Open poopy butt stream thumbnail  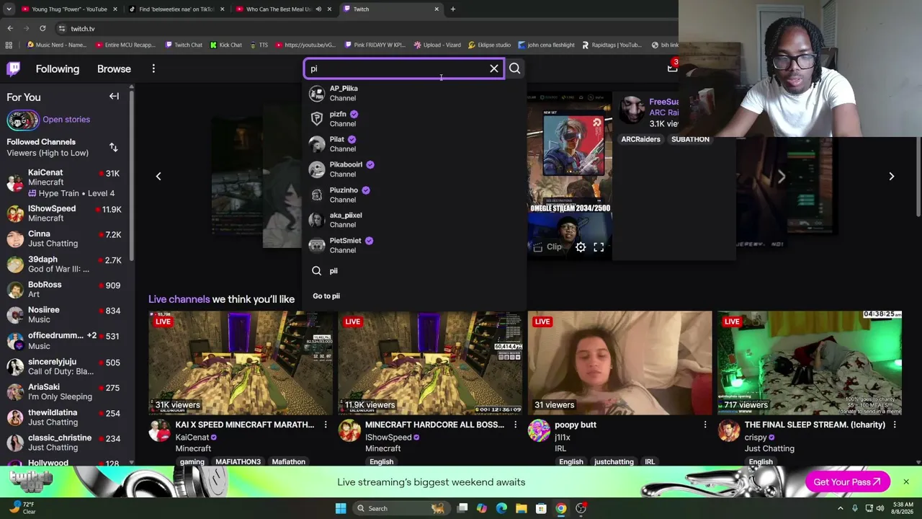tap(619, 363)
